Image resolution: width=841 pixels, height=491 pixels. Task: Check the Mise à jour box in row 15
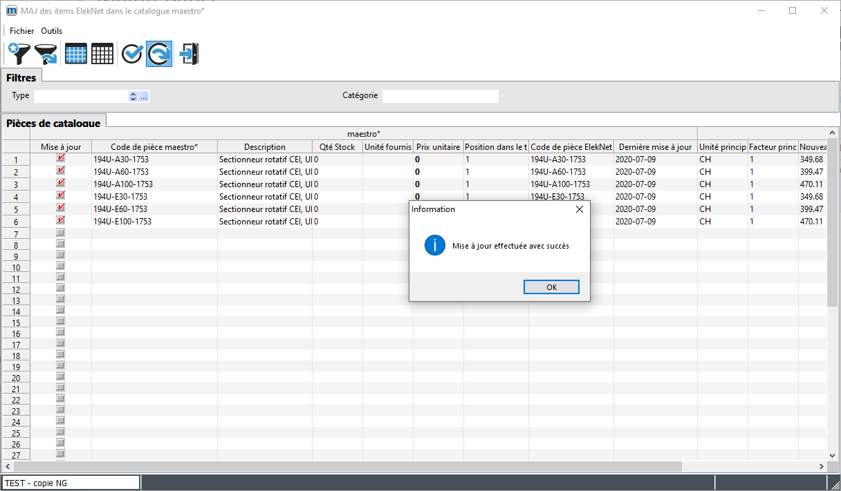point(61,321)
